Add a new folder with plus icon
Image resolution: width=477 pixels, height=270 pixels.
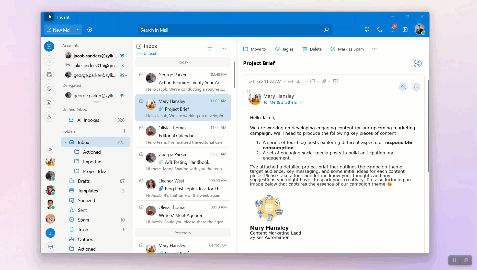click(124, 131)
